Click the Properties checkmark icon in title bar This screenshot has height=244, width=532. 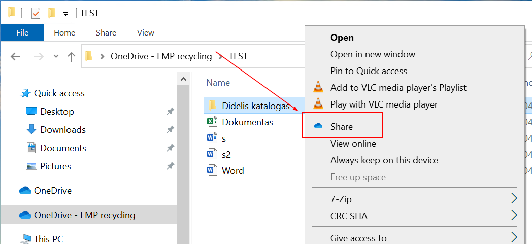36,14
